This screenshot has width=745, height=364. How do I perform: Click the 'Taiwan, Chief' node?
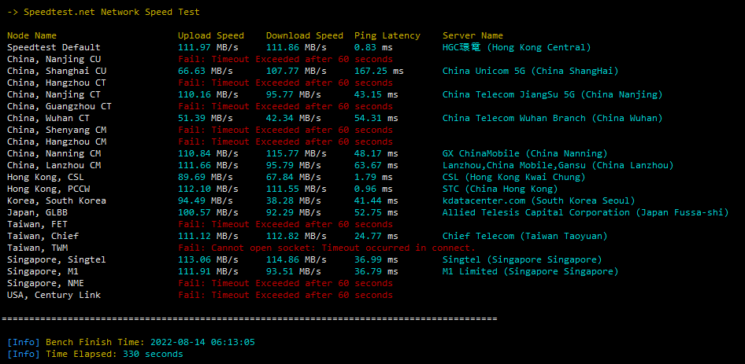43,237
